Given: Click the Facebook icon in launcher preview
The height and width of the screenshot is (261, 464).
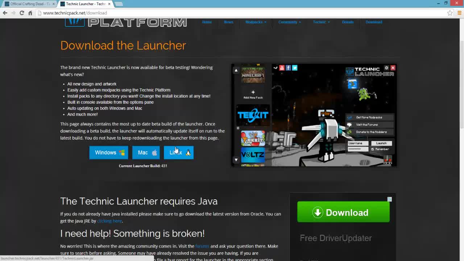Looking at the screenshot, I should pyautogui.click(x=288, y=68).
